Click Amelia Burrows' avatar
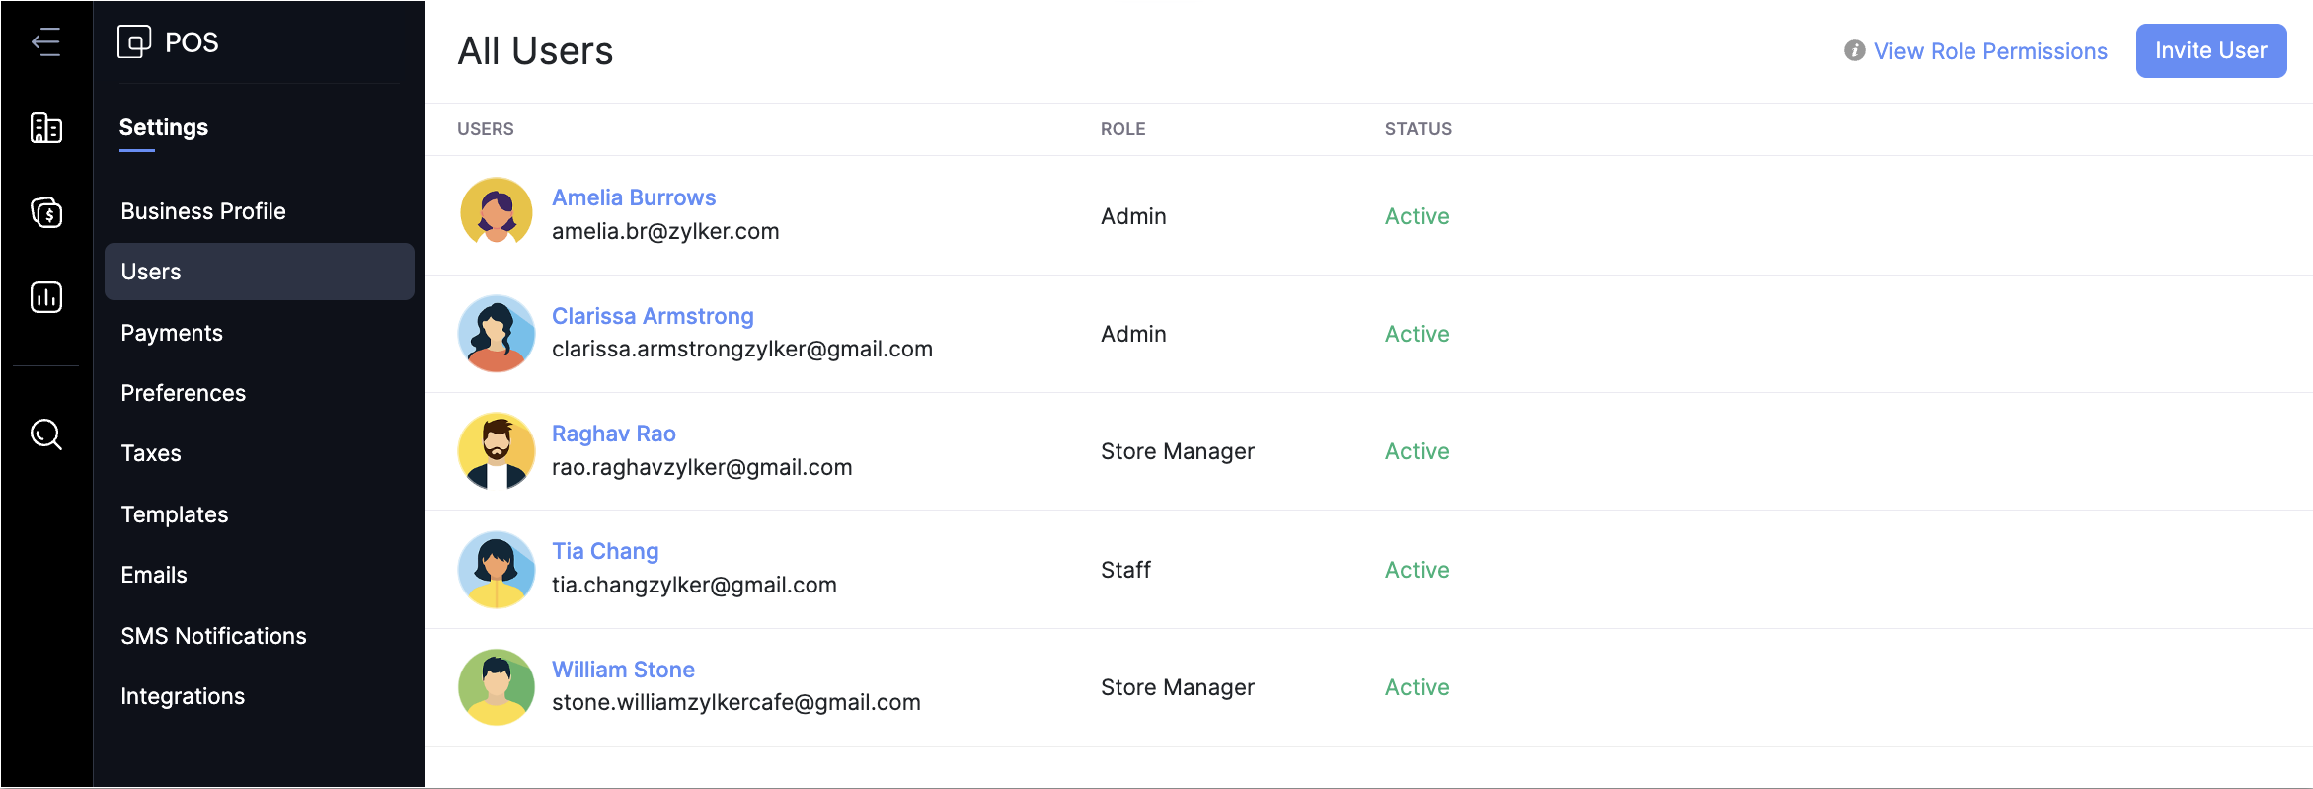This screenshot has width=2313, height=789. click(x=497, y=212)
